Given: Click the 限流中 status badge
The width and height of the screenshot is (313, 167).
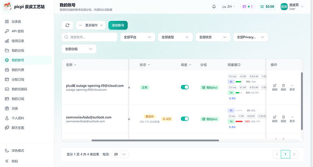Looking at the screenshot, I should point(150,117).
